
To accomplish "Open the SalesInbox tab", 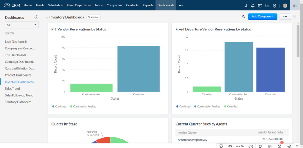I will (55, 5).
